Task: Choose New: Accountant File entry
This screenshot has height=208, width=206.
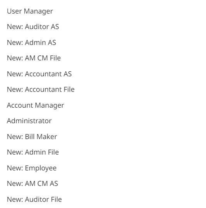Action: pos(41,89)
